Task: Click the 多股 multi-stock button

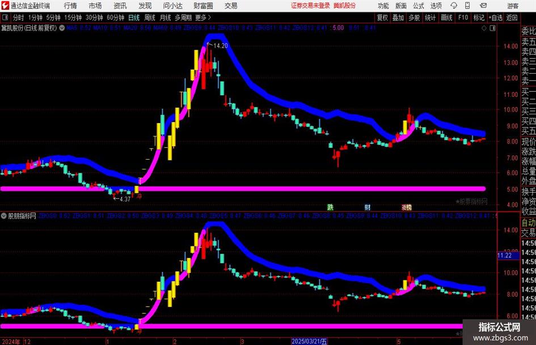Action: point(414,18)
